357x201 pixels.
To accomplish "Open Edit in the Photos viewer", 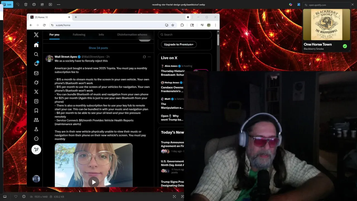I will coord(8,4).
